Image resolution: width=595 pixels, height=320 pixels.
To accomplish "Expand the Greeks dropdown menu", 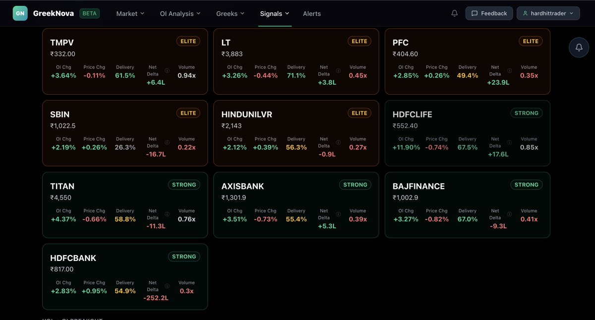I will 231,13.
